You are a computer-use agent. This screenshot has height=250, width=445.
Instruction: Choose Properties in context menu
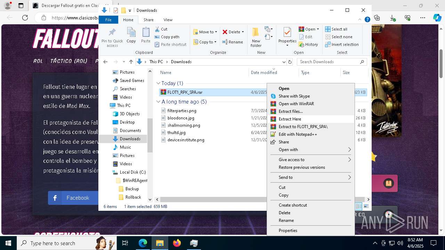coord(311,231)
